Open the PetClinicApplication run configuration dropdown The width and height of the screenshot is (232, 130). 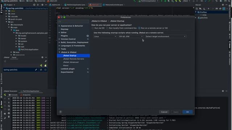pos(148,1)
